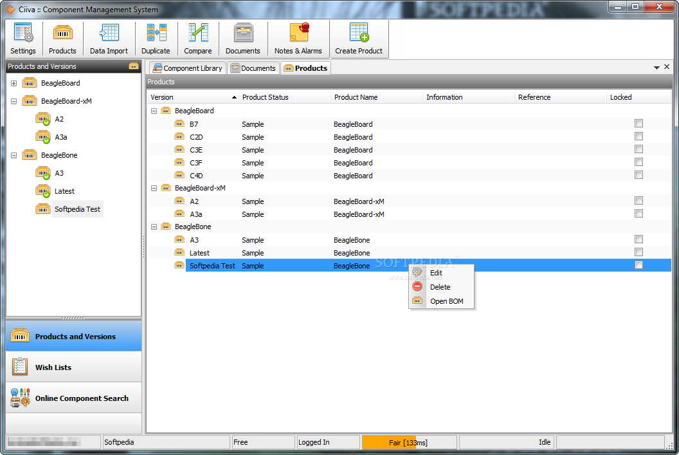Switch to the Documents tab
This screenshot has height=455, width=679.
click(x=253, y=68)
